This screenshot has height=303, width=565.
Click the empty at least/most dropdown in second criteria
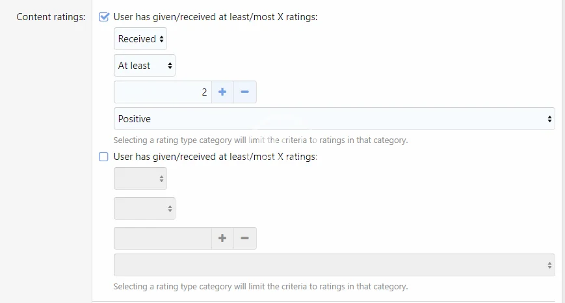pos(144,209)
